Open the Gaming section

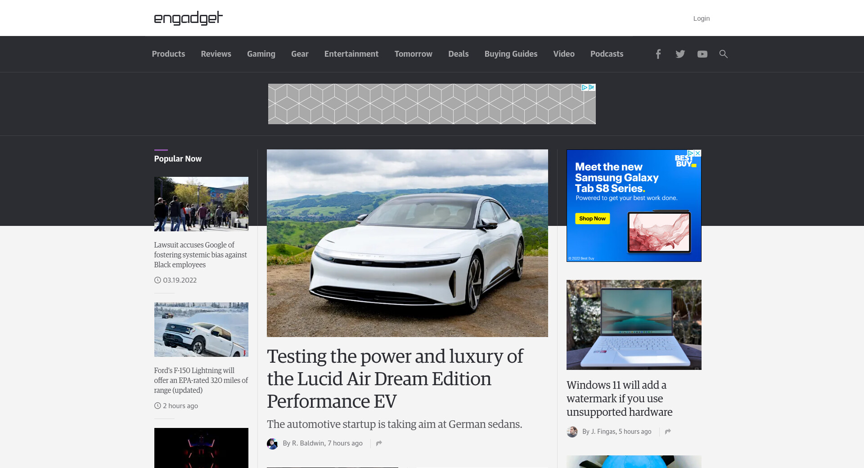[x=261, y=54]
